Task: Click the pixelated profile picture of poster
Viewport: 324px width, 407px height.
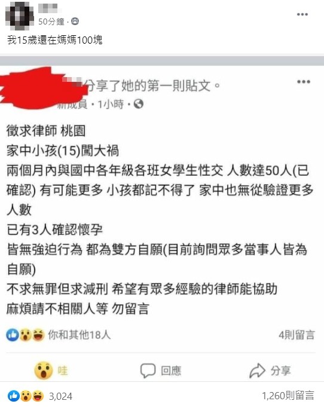Action: 20,16
